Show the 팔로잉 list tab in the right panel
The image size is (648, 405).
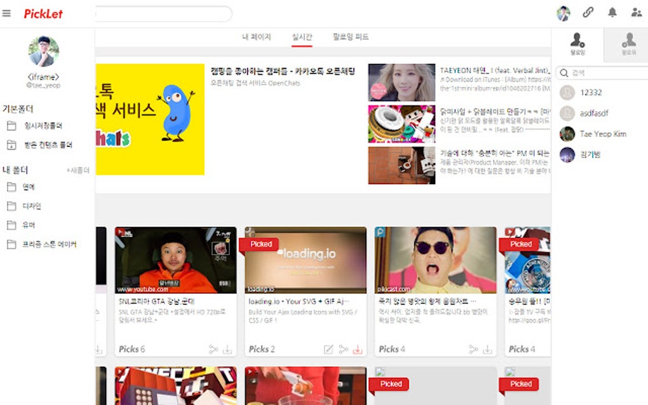(x=577, y=44)
